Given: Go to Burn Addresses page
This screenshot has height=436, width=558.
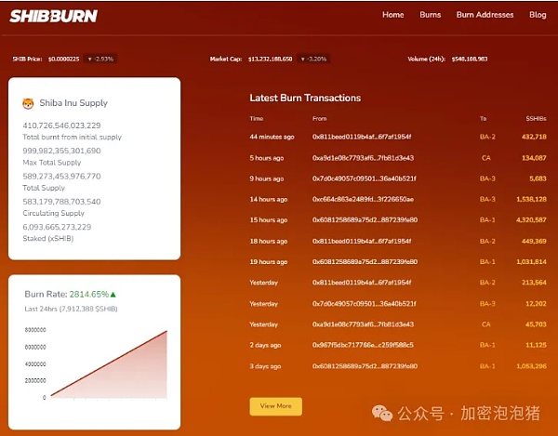Looking at the screenshot, I should click(x=485, y=15).
